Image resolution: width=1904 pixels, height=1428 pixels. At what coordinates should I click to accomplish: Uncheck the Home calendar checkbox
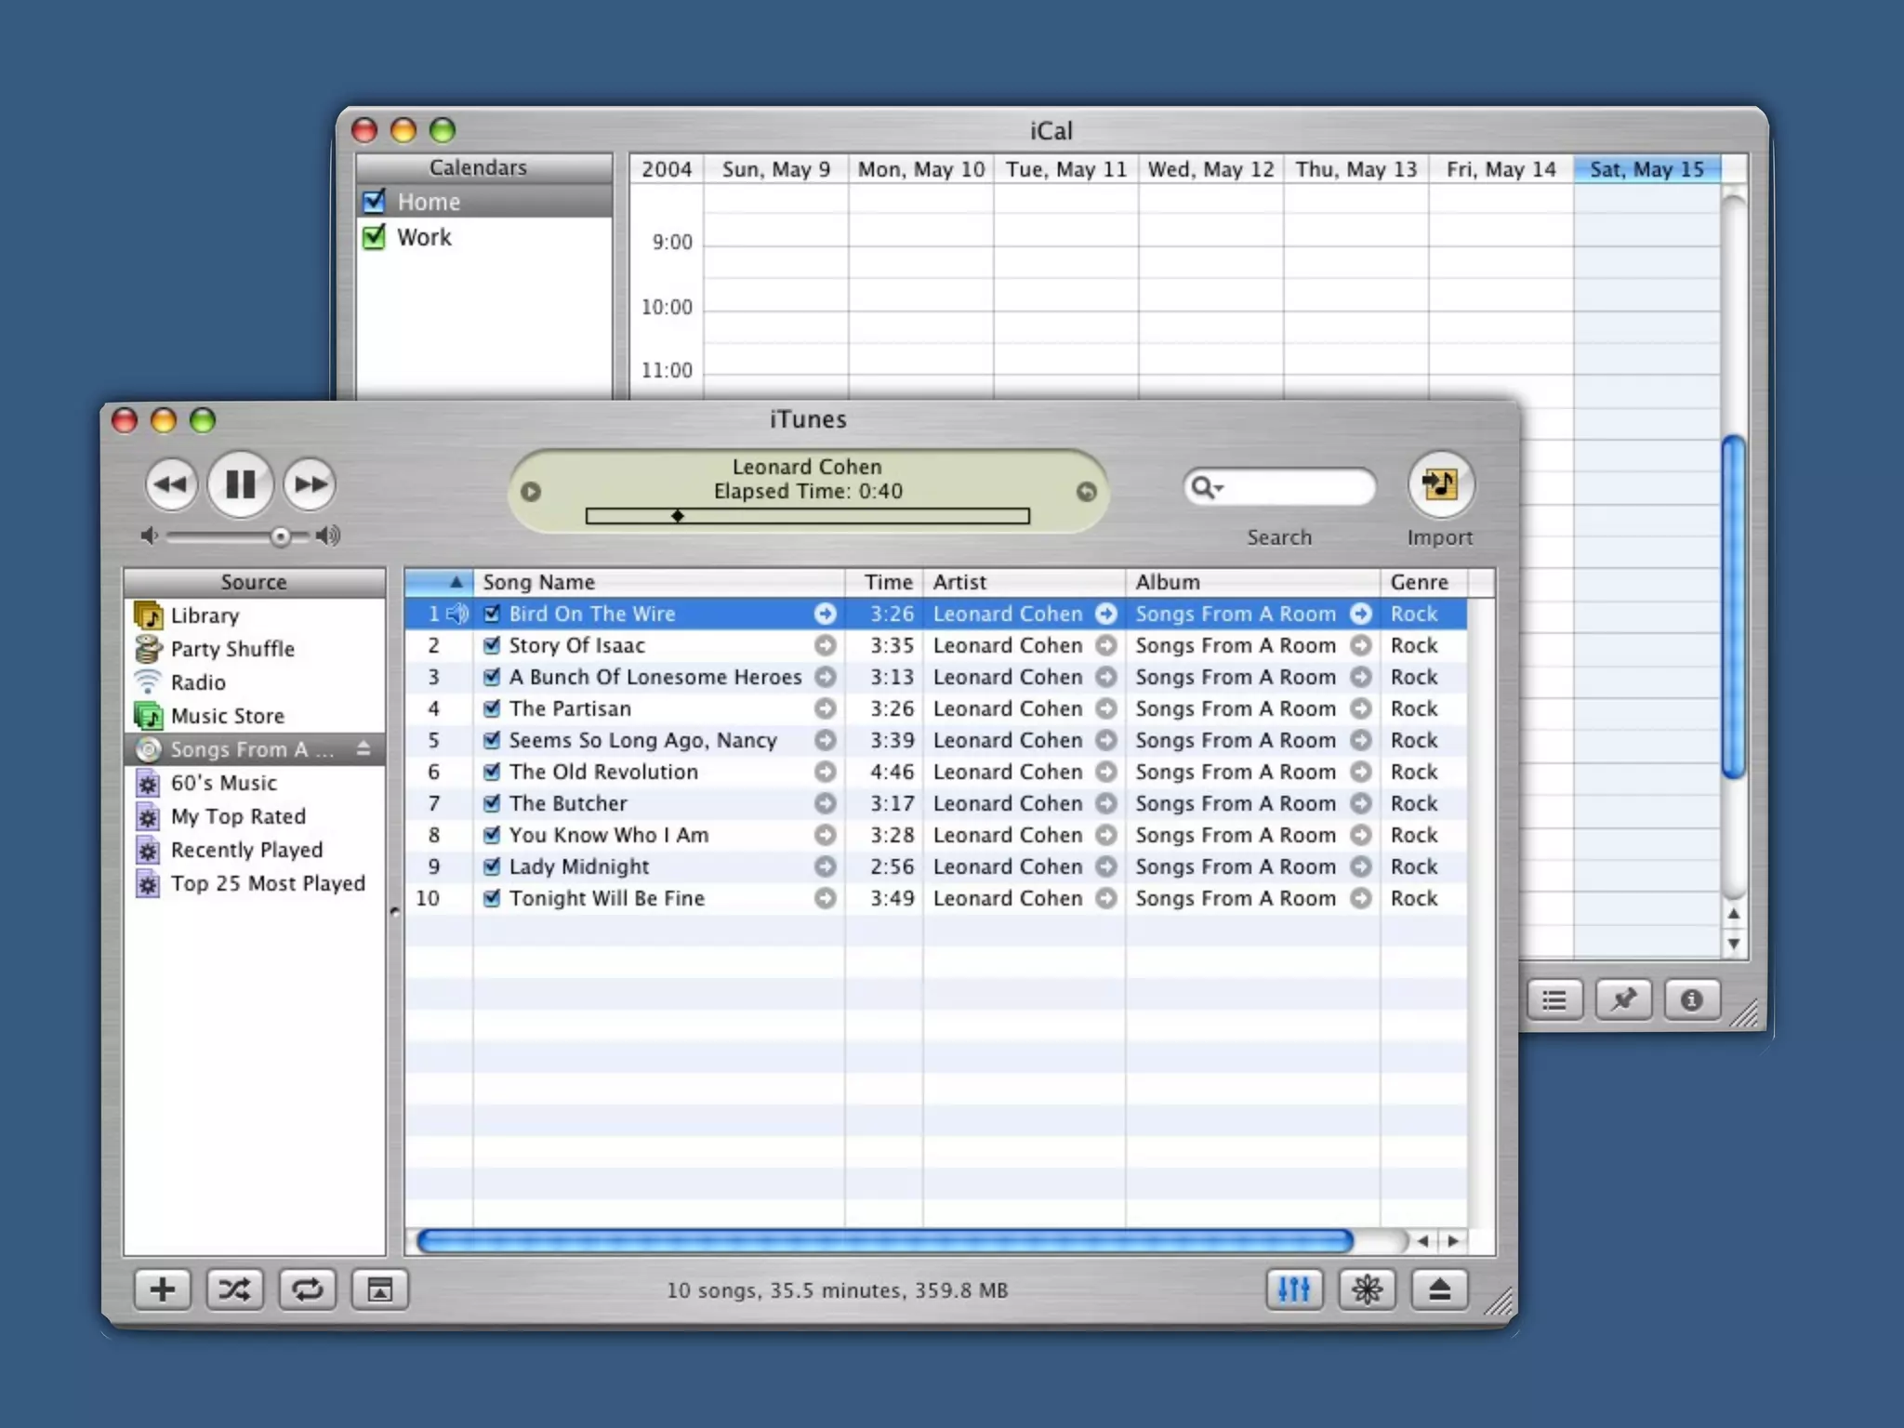pyautogui.click(x=375, y=202)
